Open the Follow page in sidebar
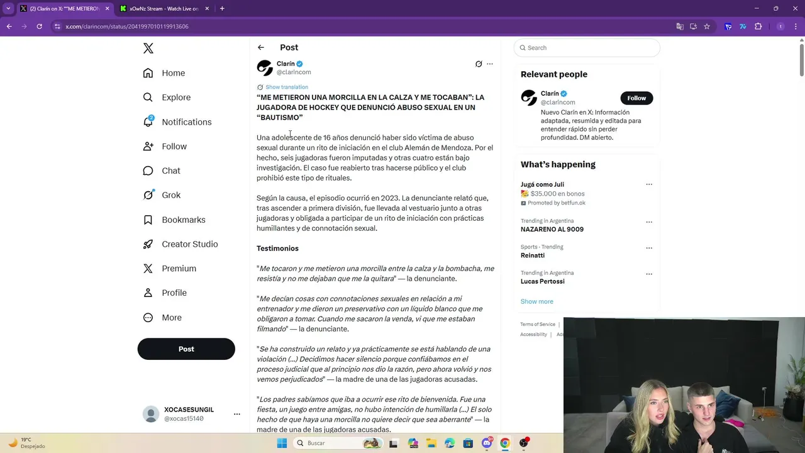This screenshot has width=805, height=453. click(x=165, y=147)
